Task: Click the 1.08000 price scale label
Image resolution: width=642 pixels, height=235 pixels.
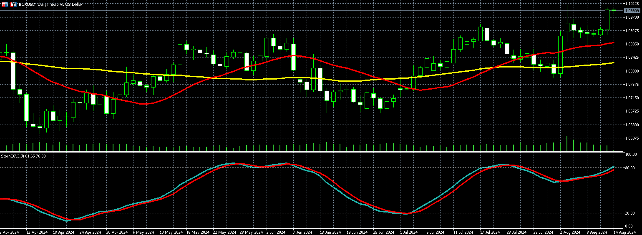Action: click(x=632, y=71)
